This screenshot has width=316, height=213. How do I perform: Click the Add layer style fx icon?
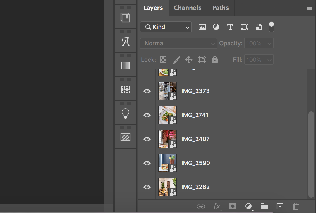[x=217, y=206]
